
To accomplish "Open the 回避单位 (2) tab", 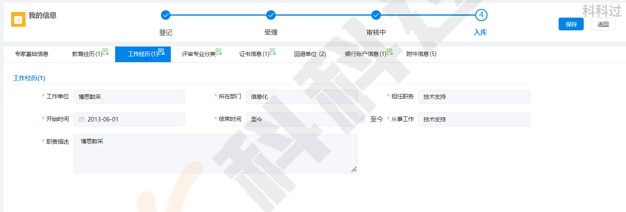I will [310, 54].
